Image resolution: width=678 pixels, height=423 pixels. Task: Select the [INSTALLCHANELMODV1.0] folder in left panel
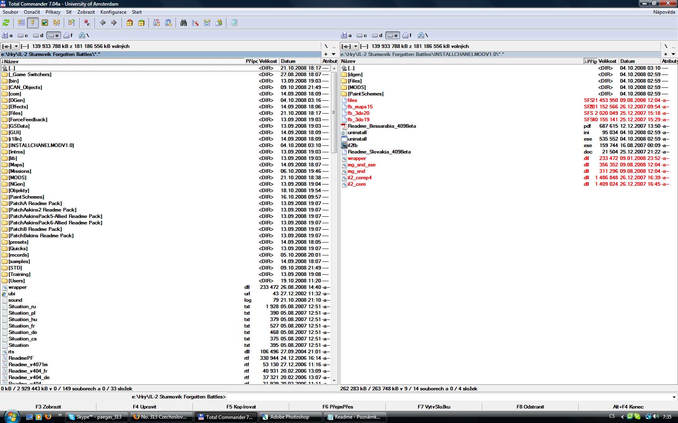click(x=41, y=145)
